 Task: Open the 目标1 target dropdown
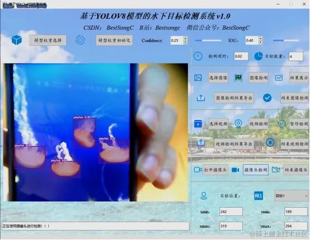pyautogui.click(x=292, y=196)
